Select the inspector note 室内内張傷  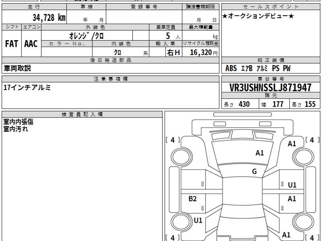19,122
